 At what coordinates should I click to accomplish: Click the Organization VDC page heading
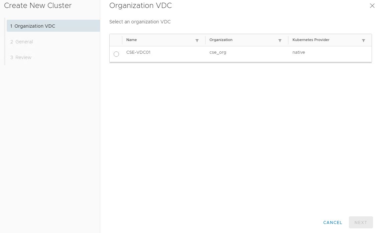click(140, 6)
